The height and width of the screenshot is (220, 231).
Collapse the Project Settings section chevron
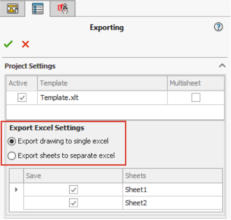222,66
